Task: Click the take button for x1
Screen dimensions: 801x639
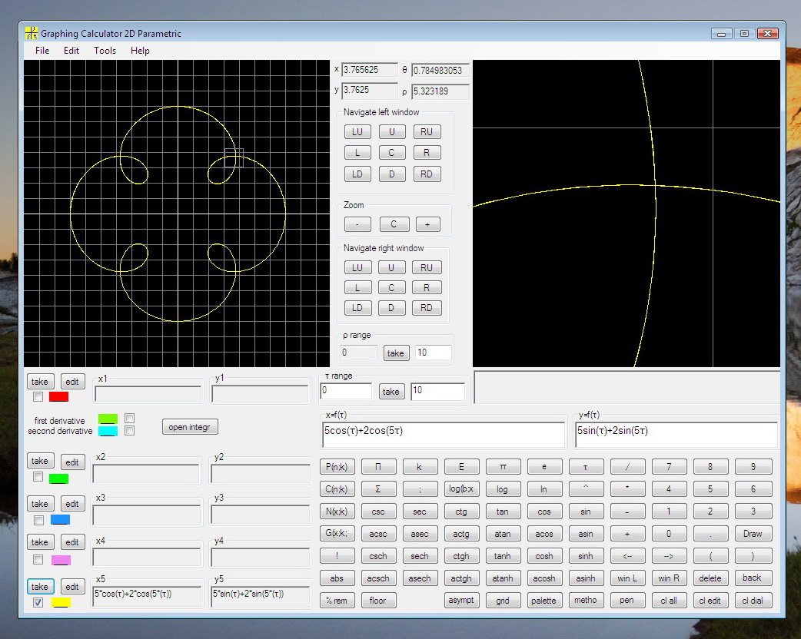Action: click(39, 382)
